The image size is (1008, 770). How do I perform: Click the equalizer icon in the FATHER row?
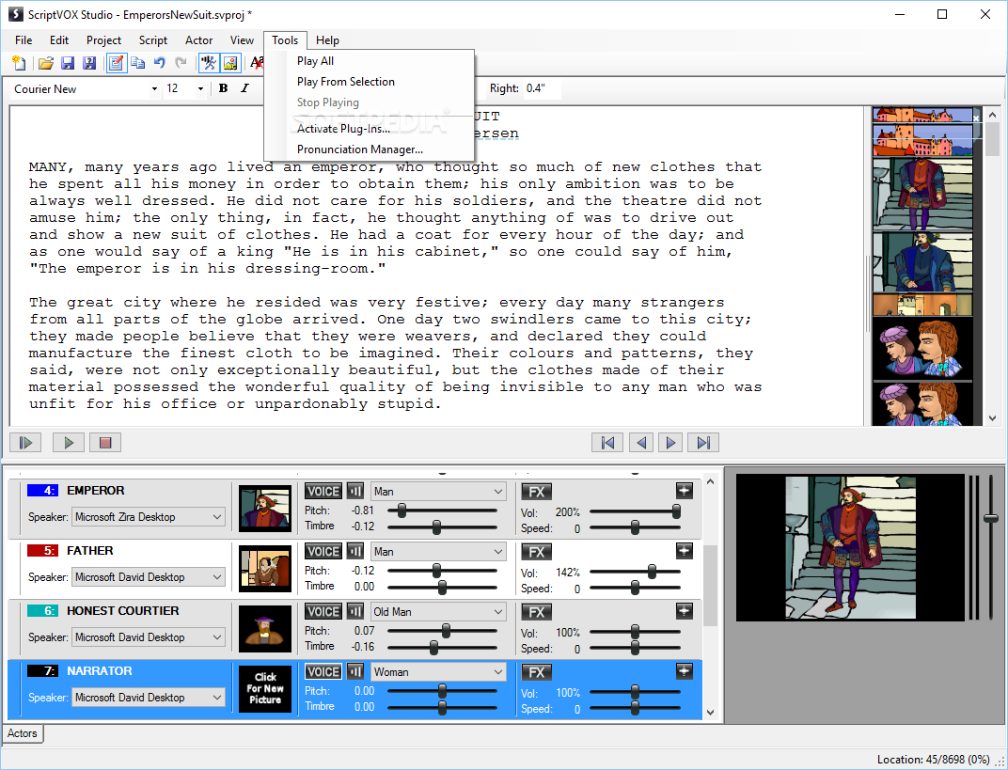(x=355, y=552)
